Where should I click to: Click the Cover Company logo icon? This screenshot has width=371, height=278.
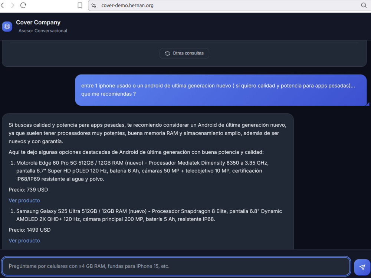point(7,26)
